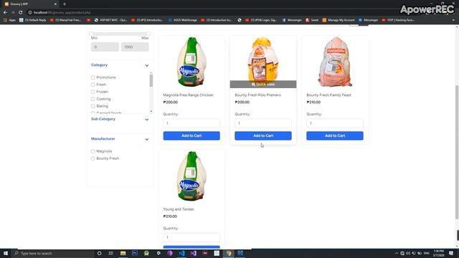Click the Magnolia Free Range Chicken image
This screenshot has width=459, height=258.
[191, 62]
